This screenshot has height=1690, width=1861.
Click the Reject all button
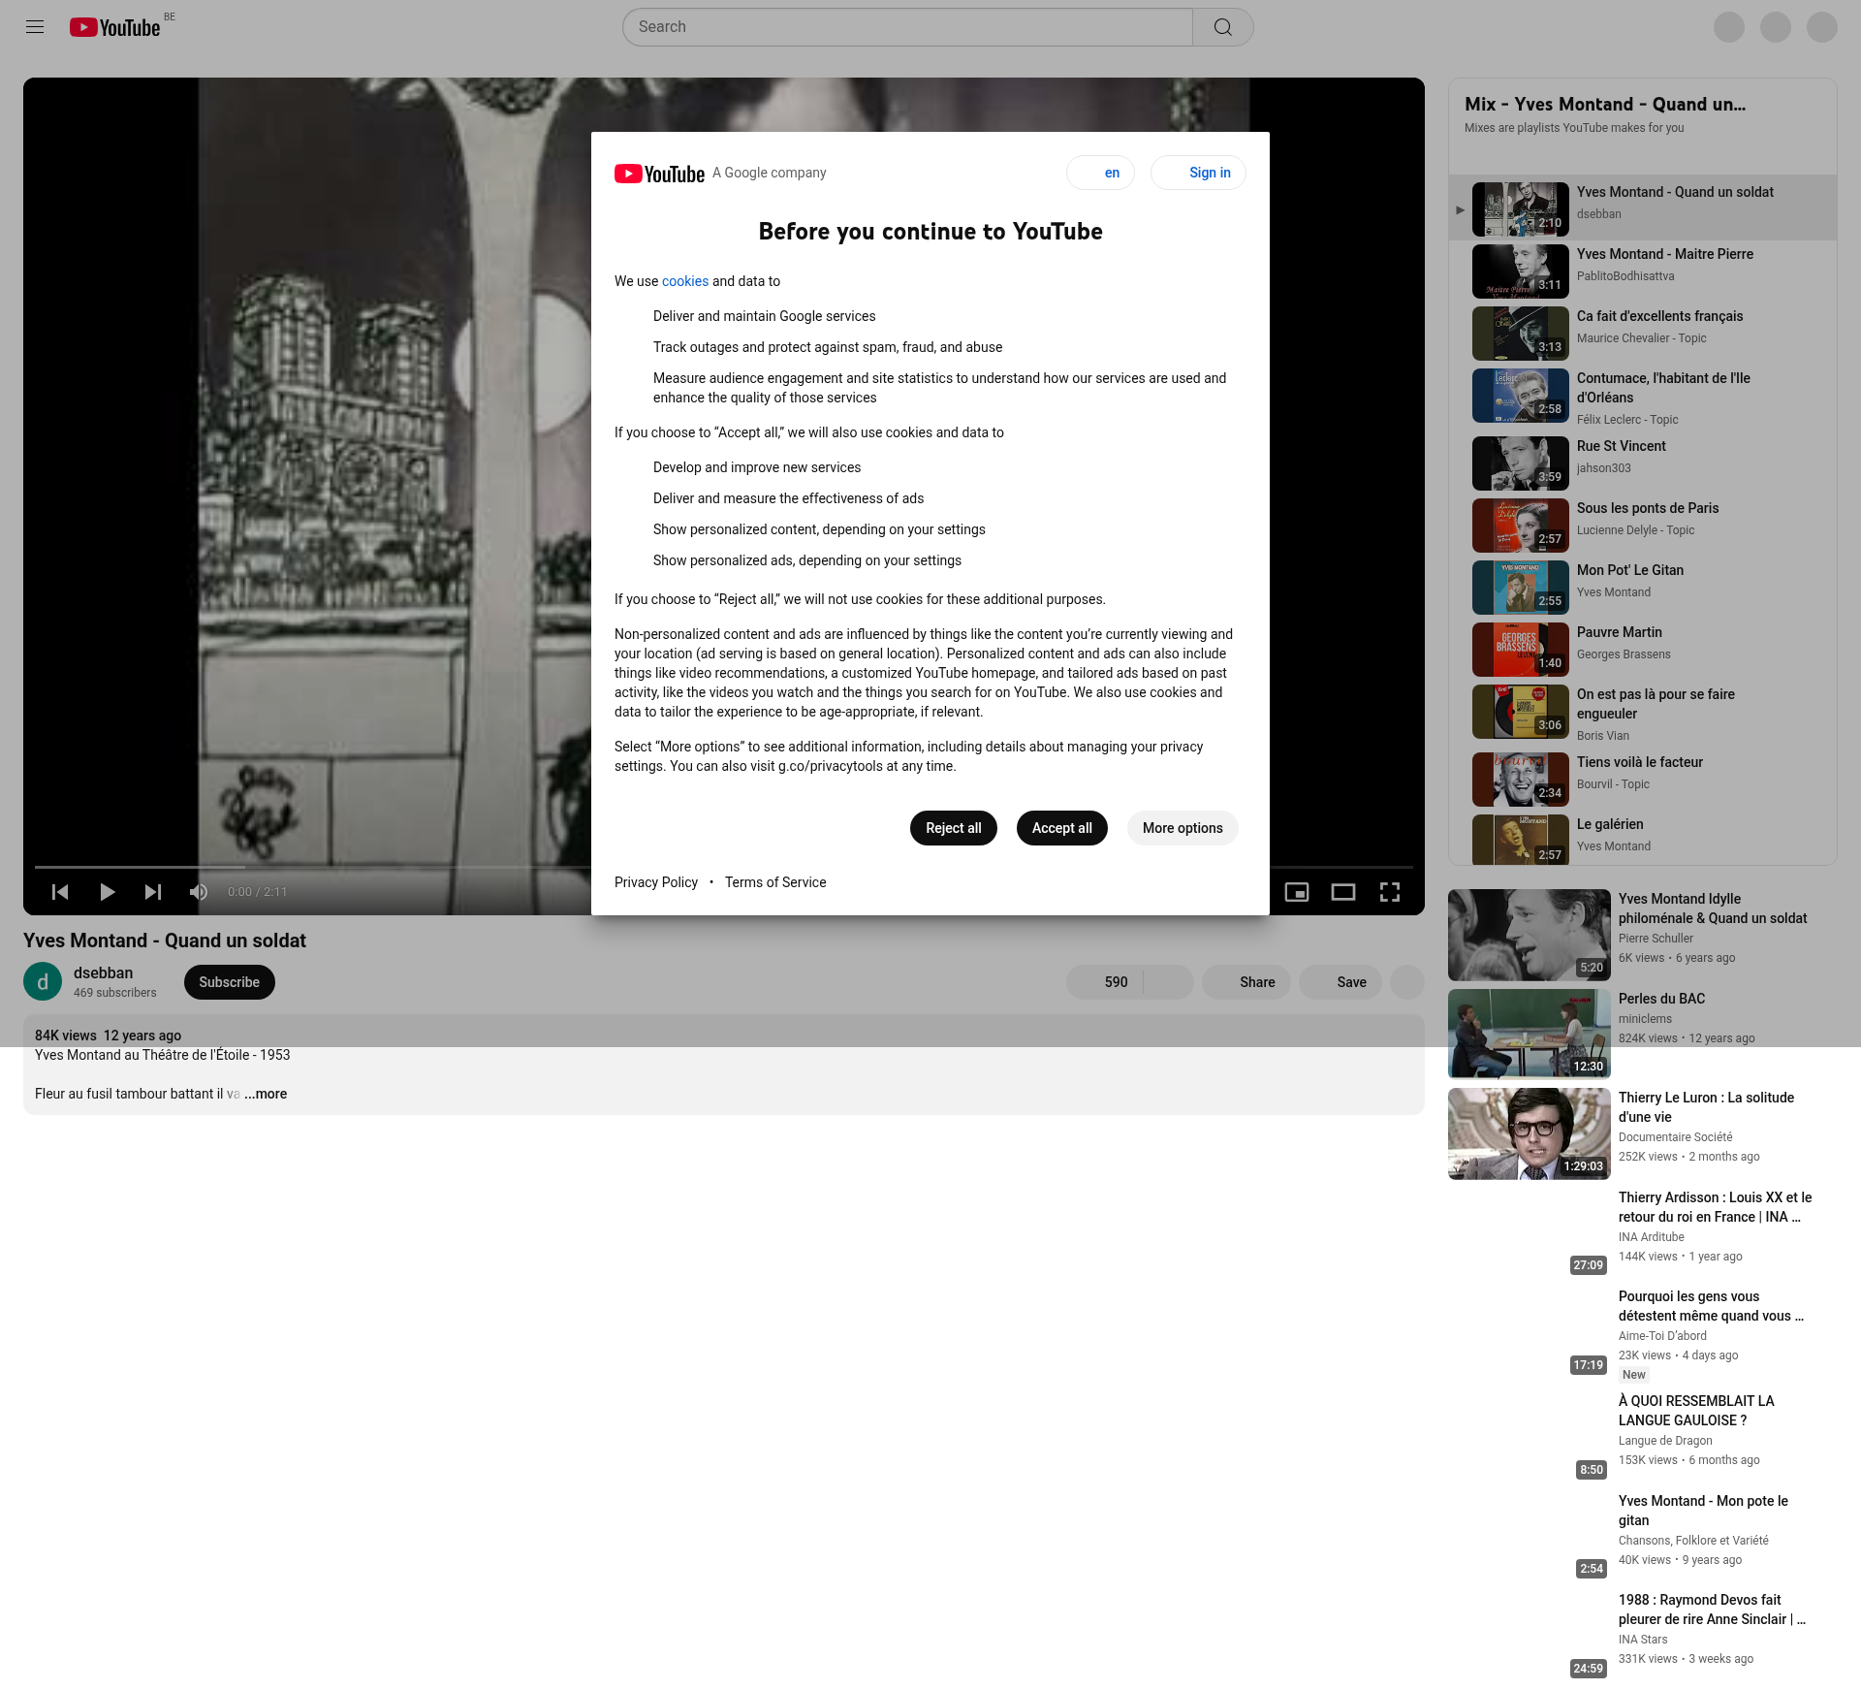click(954, 828)
